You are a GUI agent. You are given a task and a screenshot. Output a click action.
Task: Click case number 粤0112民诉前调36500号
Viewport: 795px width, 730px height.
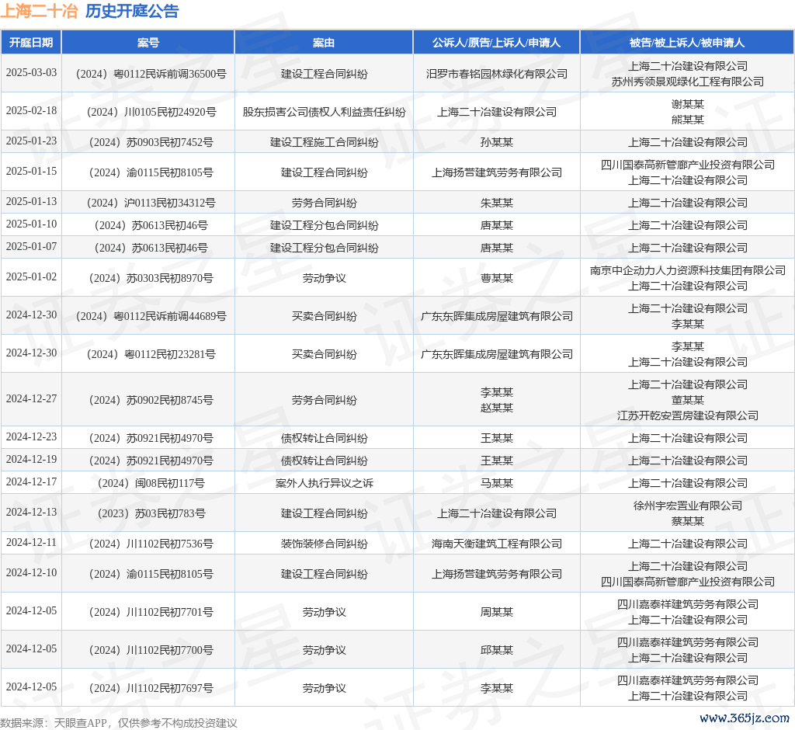coord(151,74)
